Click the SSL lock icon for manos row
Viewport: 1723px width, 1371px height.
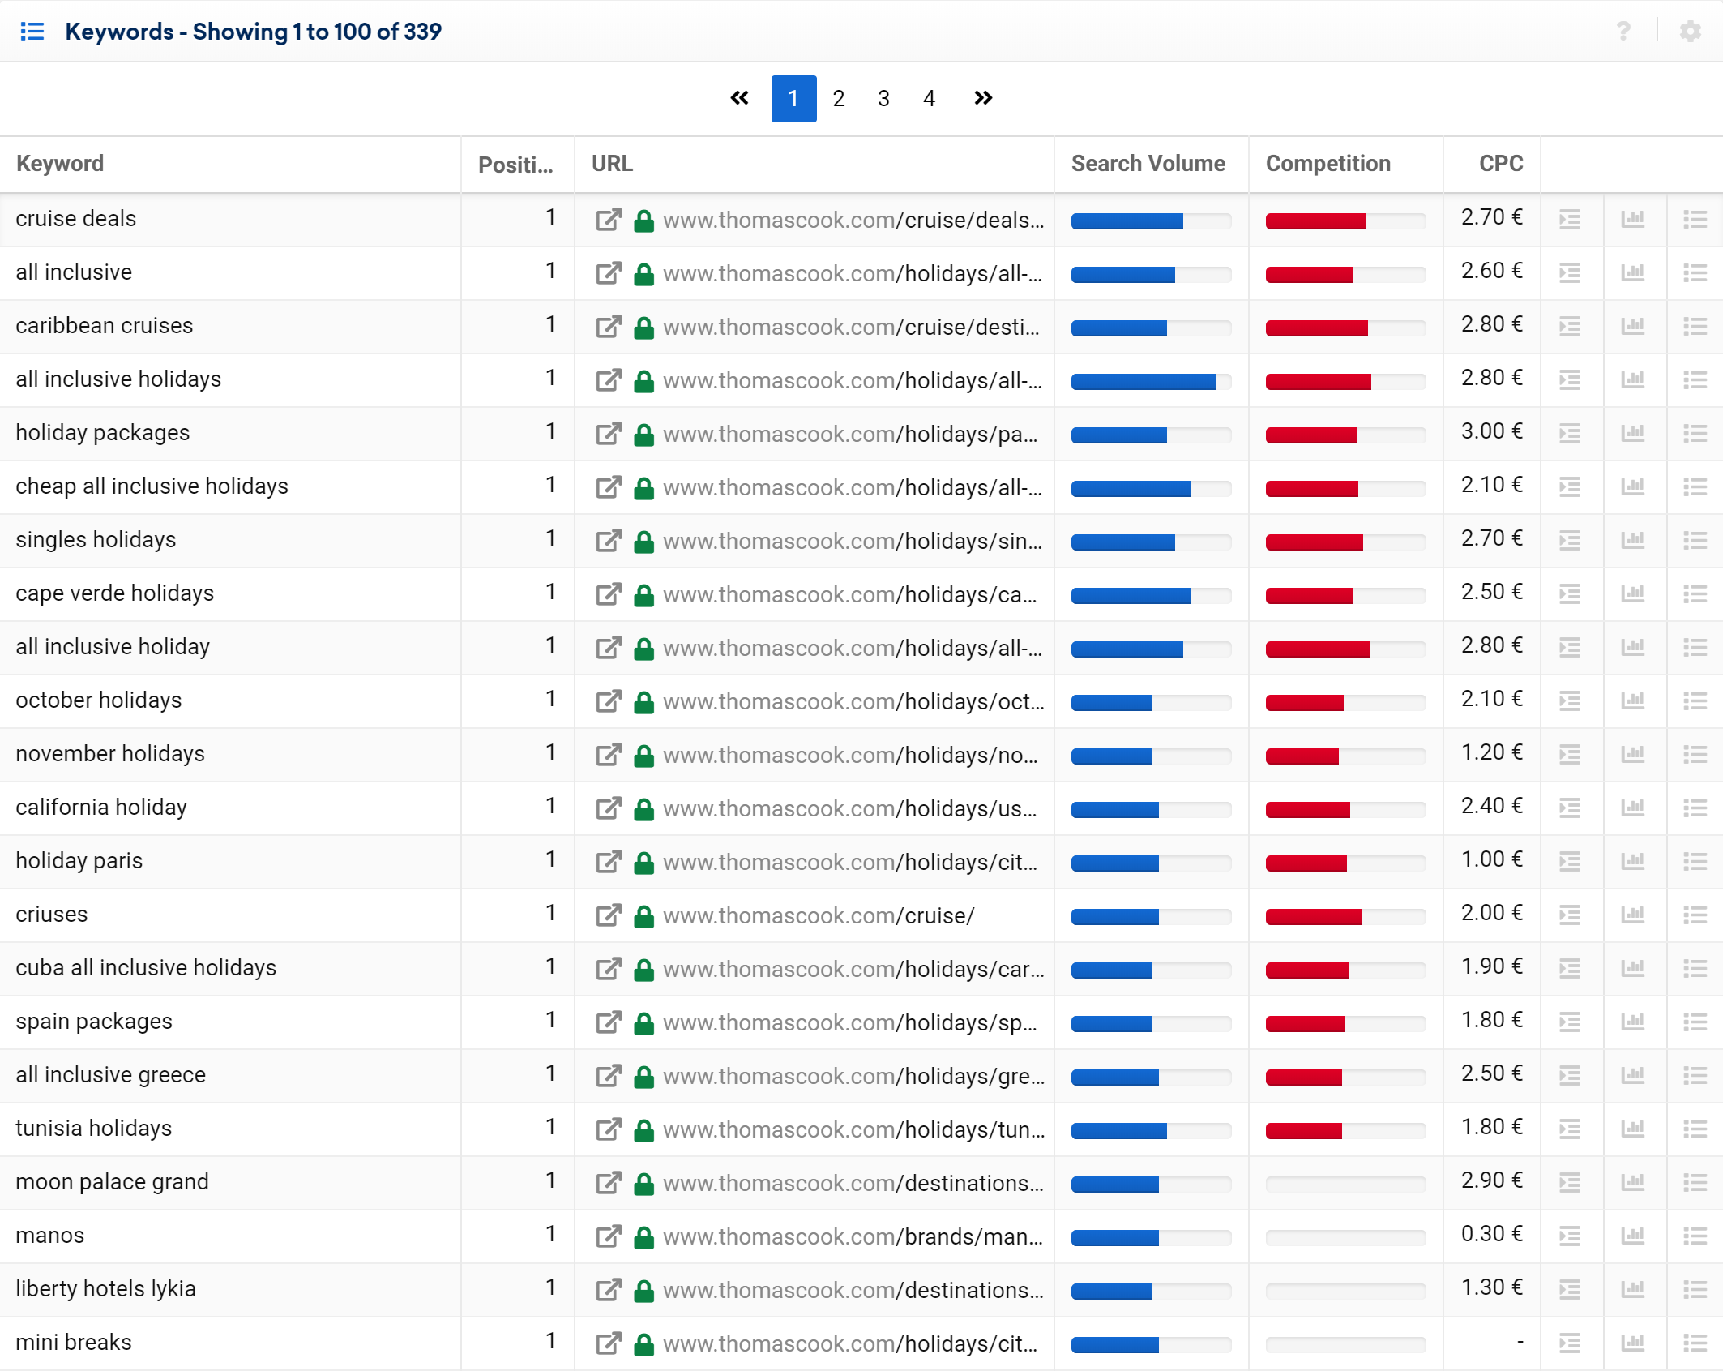[x=644, y=1237]
